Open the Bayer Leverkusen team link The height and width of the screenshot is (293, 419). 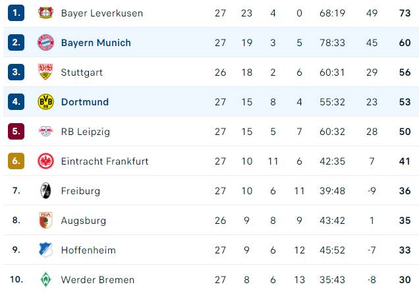102,13
